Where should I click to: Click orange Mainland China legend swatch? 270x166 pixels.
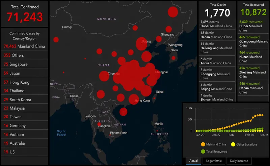(203, 144)
